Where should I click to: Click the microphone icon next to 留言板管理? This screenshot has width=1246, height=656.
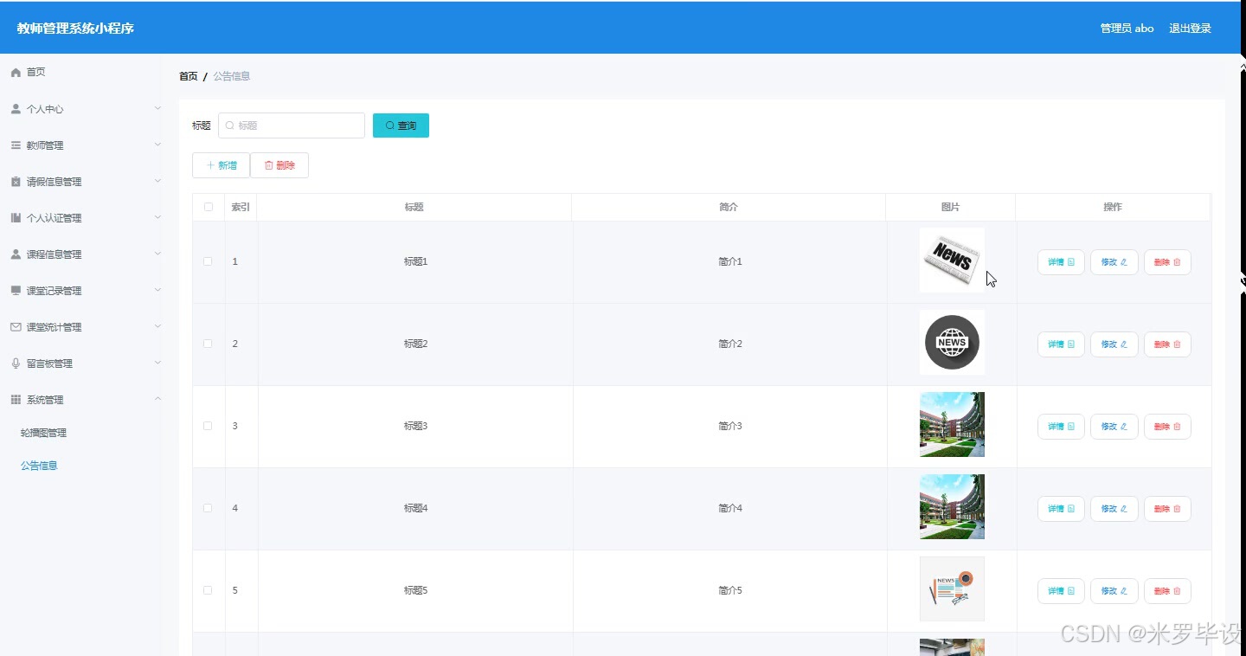[x=16, y=363]
